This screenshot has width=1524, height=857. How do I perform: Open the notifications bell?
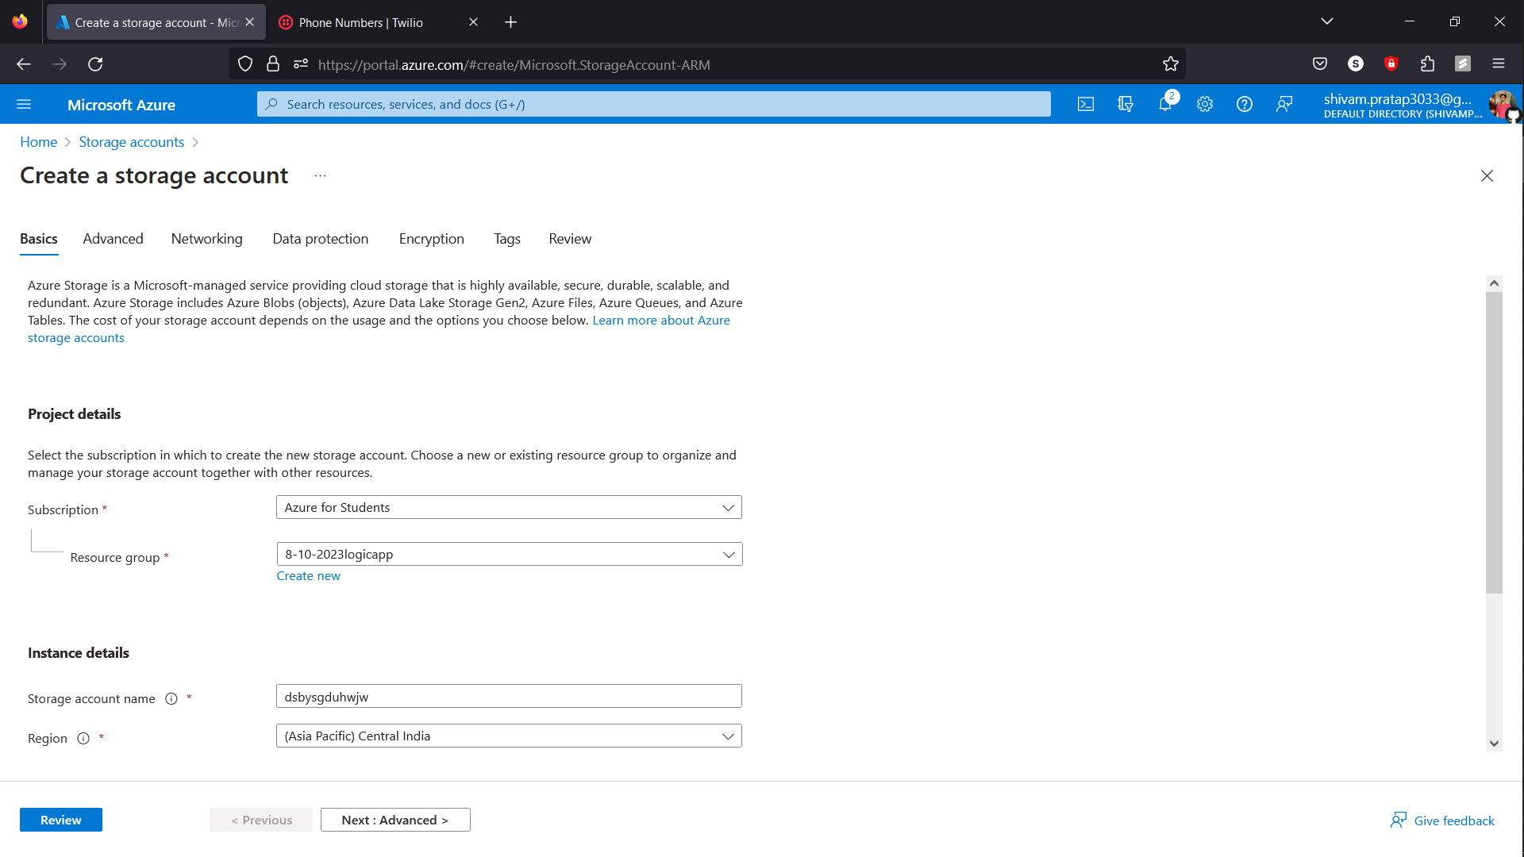tap(1165, 104)
